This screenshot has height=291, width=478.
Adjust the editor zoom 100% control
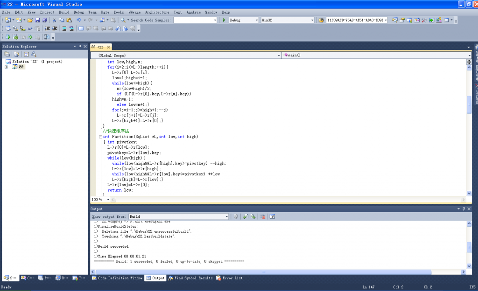(x=99, y=199)
